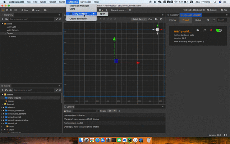
Task: Select the Main Light node
Action: point(11,27)
